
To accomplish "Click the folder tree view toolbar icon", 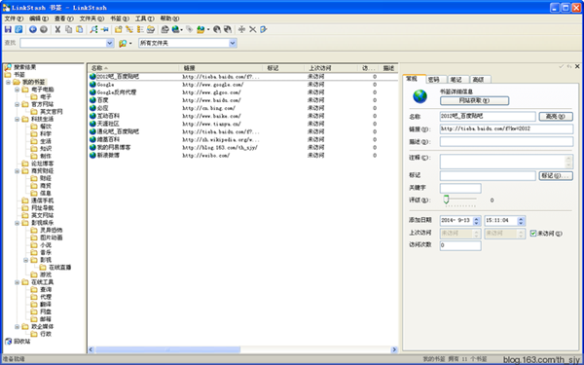I will [129, 29].
